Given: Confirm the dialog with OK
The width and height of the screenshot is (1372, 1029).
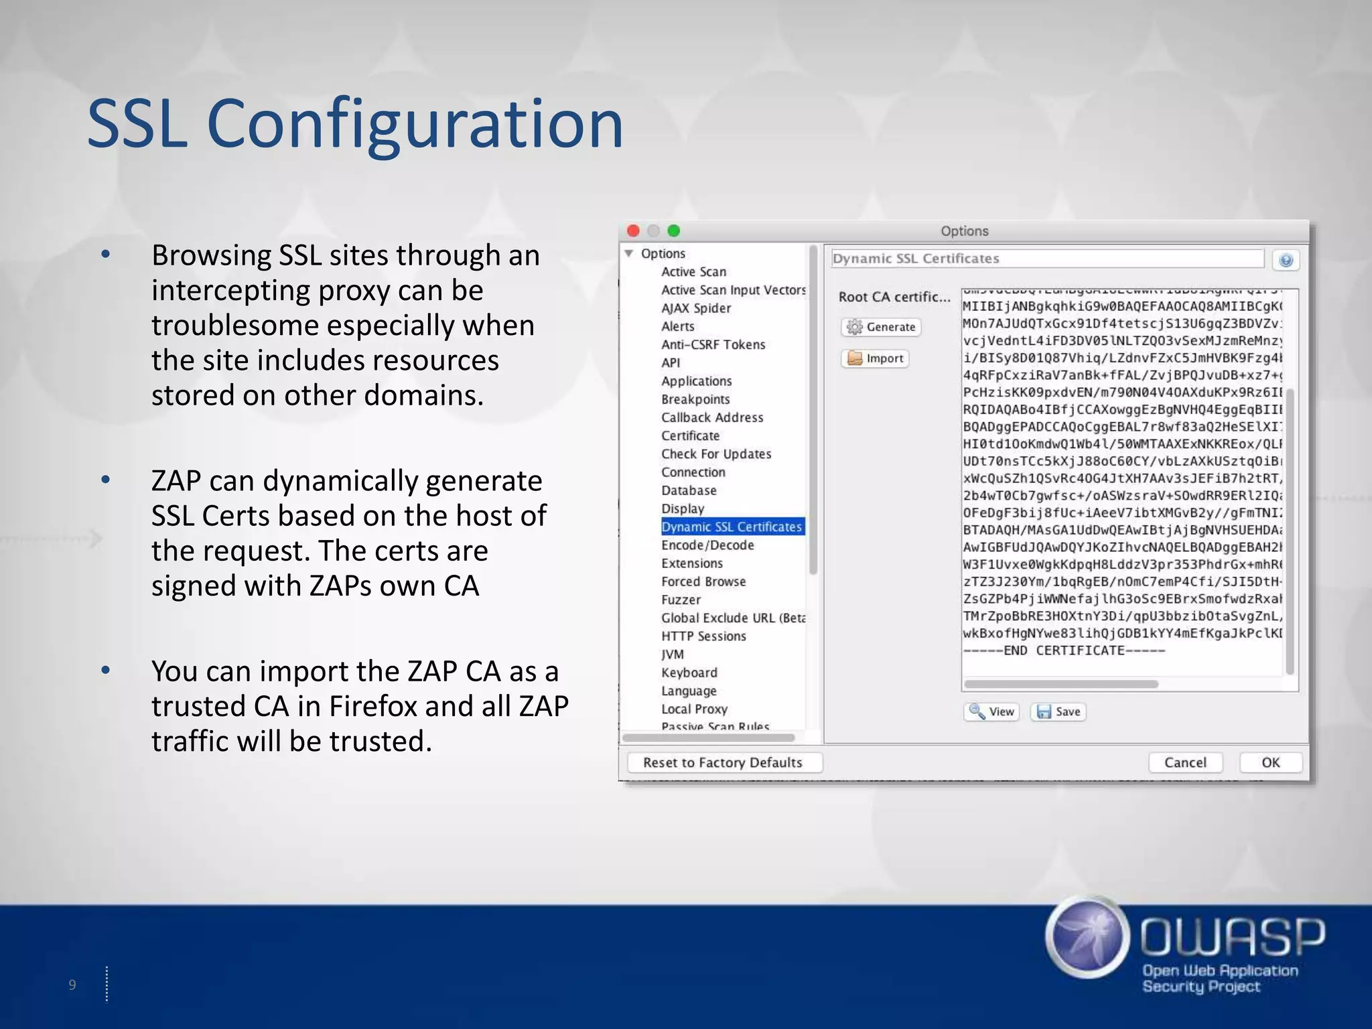Looking at the screenshot, I should coord(1270,762).
